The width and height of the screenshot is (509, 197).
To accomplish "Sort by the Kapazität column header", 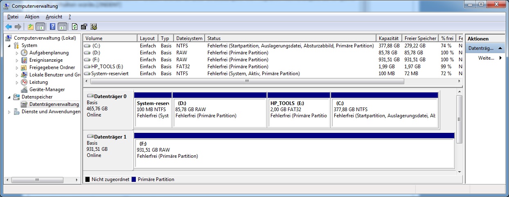I will point(389,38).
